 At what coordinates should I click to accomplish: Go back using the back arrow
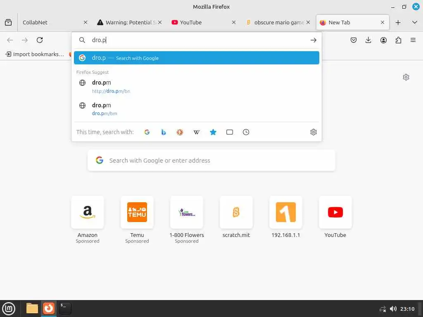point(10,40)
